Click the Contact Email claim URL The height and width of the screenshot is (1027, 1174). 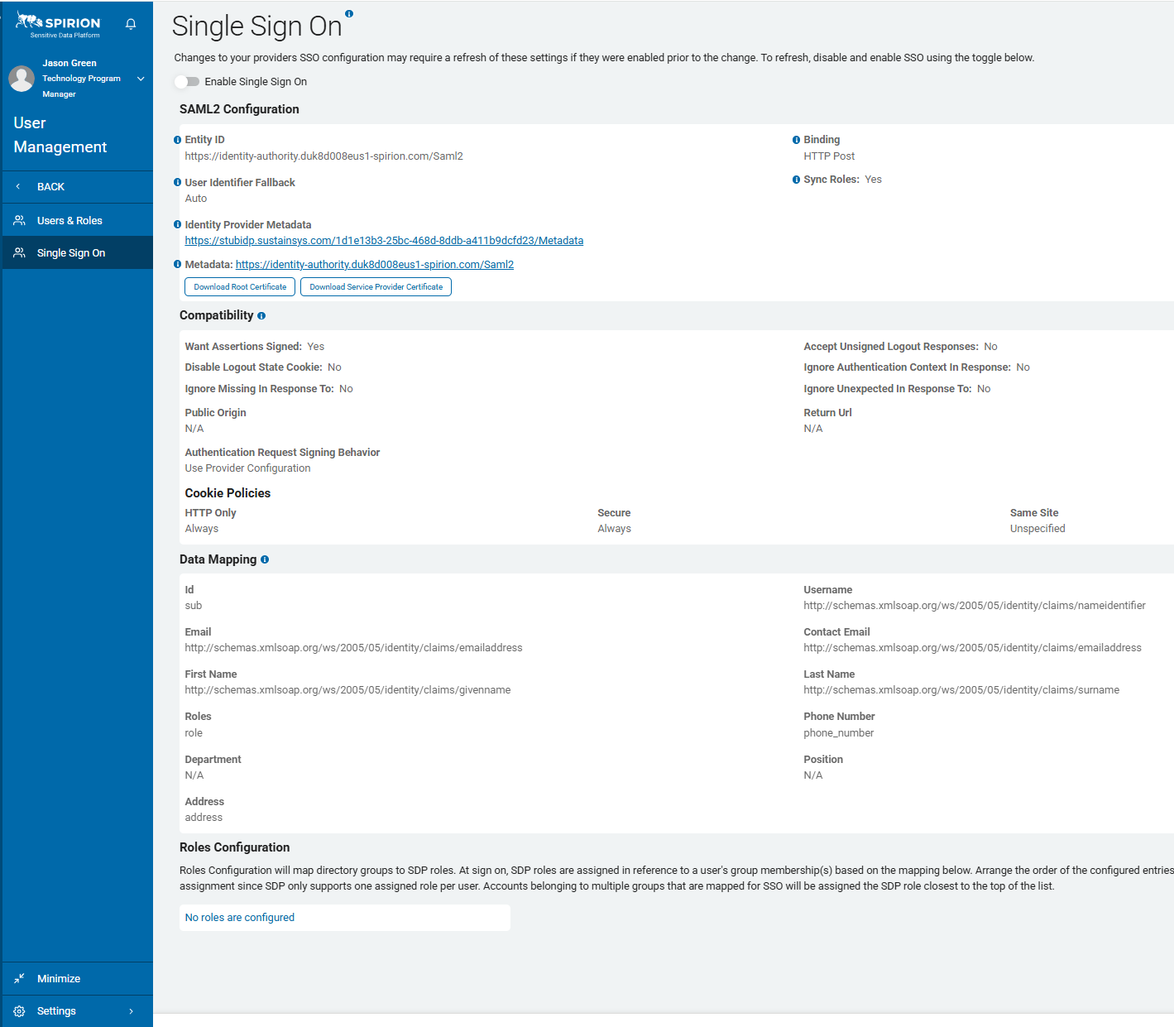[x=972, y=648]
